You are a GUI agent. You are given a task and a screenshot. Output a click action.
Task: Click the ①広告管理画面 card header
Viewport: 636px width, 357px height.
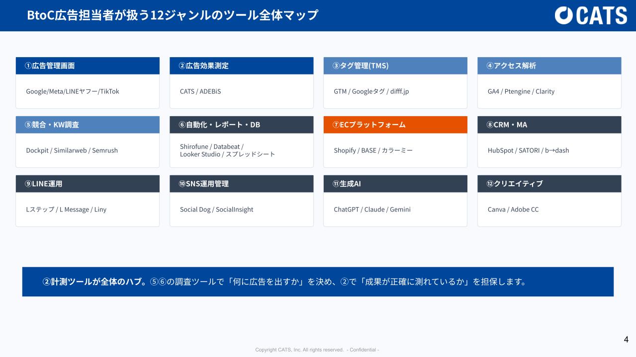(x=88, y=66)
